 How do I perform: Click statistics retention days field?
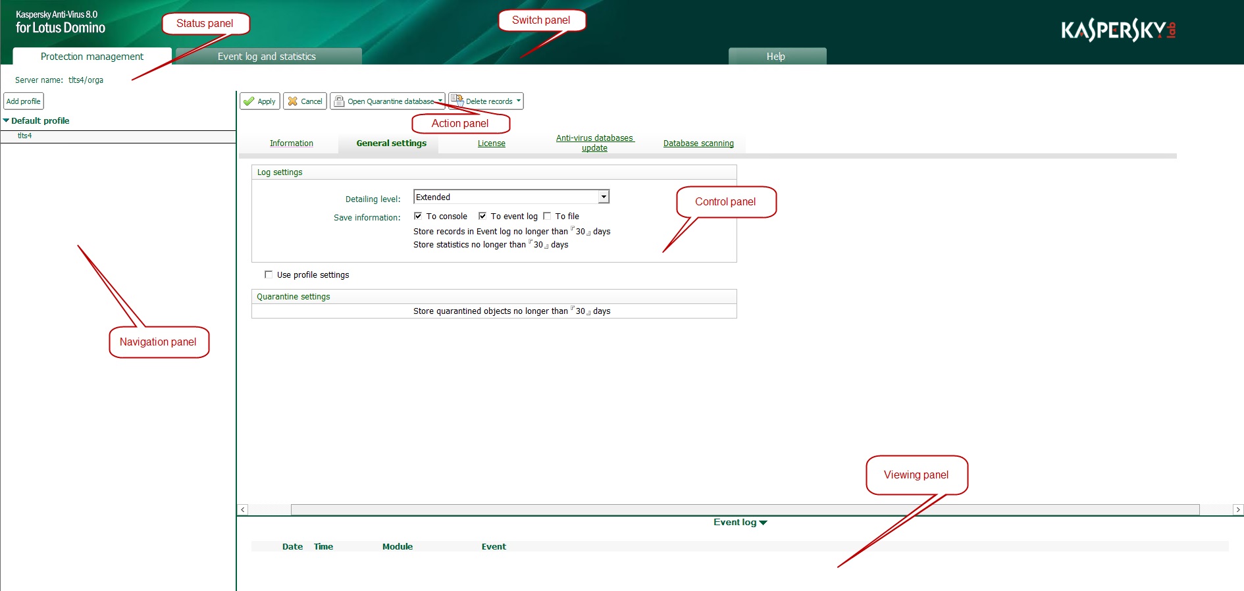(x=538, y=245)
